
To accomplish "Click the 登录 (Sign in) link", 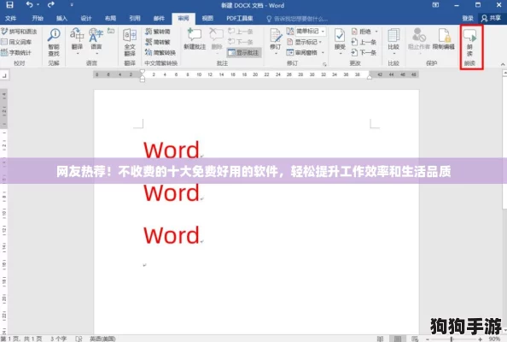I will (x=468, y=19).
